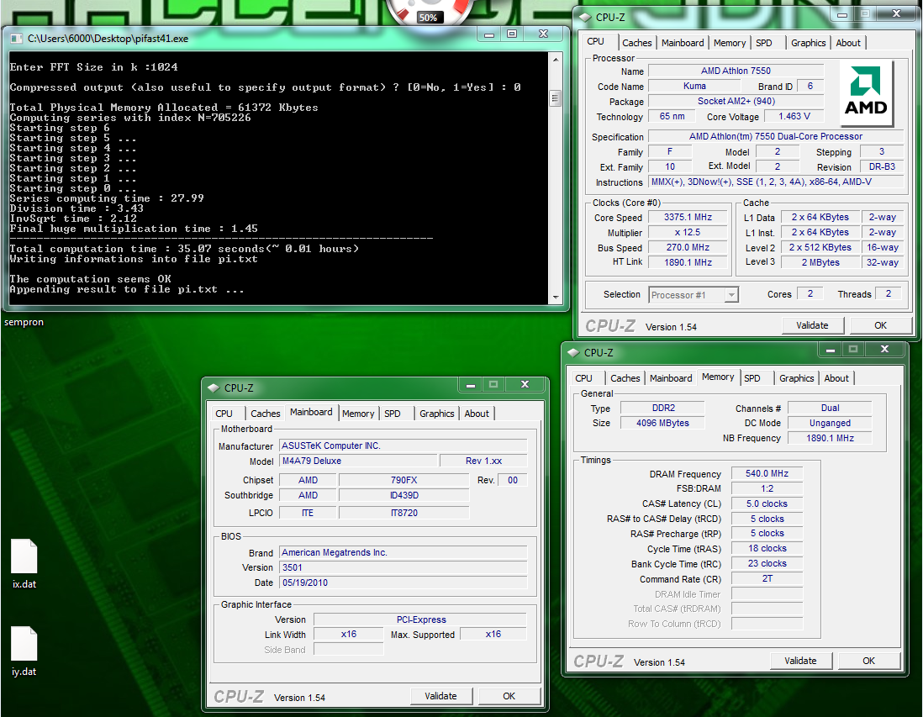Click Validate in the Memory tab window
The height and width of the screenshot is (717, 923).
pyautogui.click(x=800, y=661)
